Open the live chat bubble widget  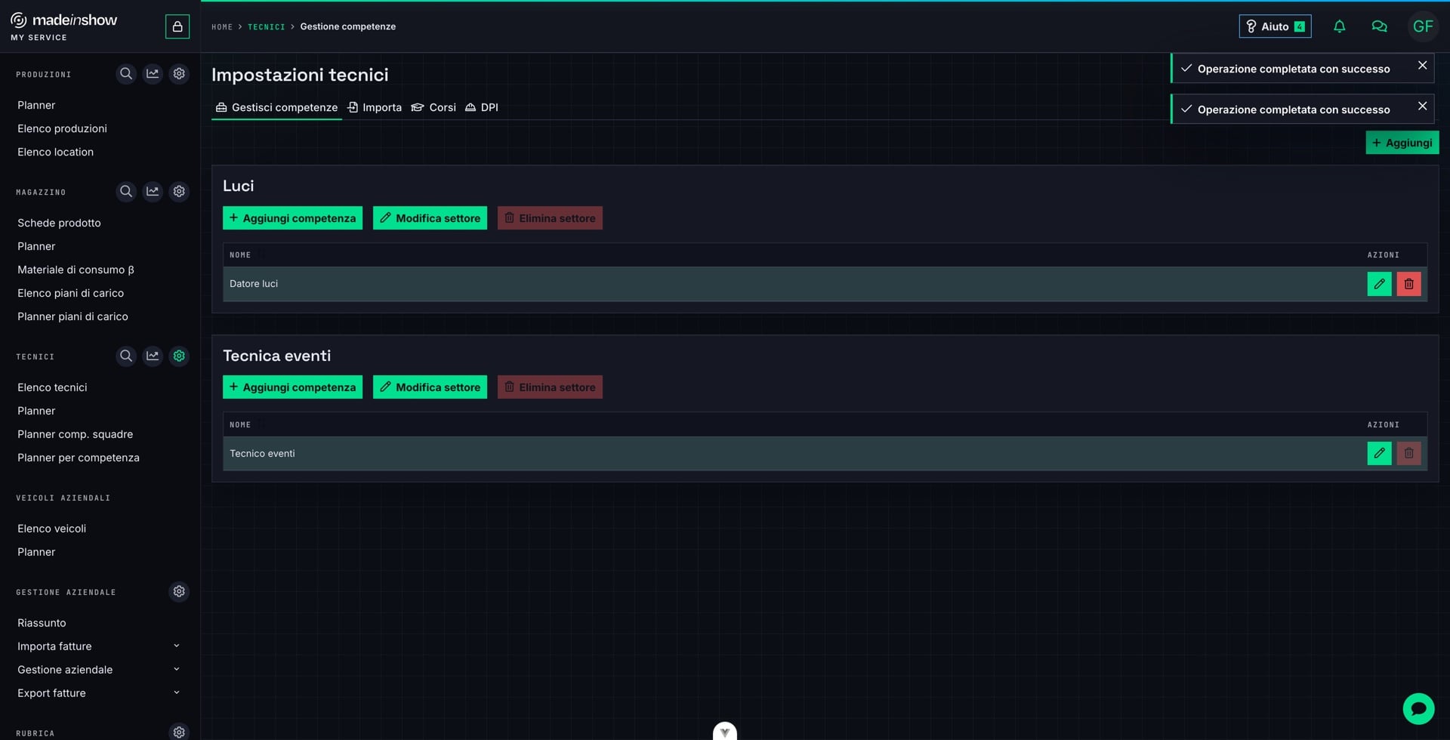1418,708
